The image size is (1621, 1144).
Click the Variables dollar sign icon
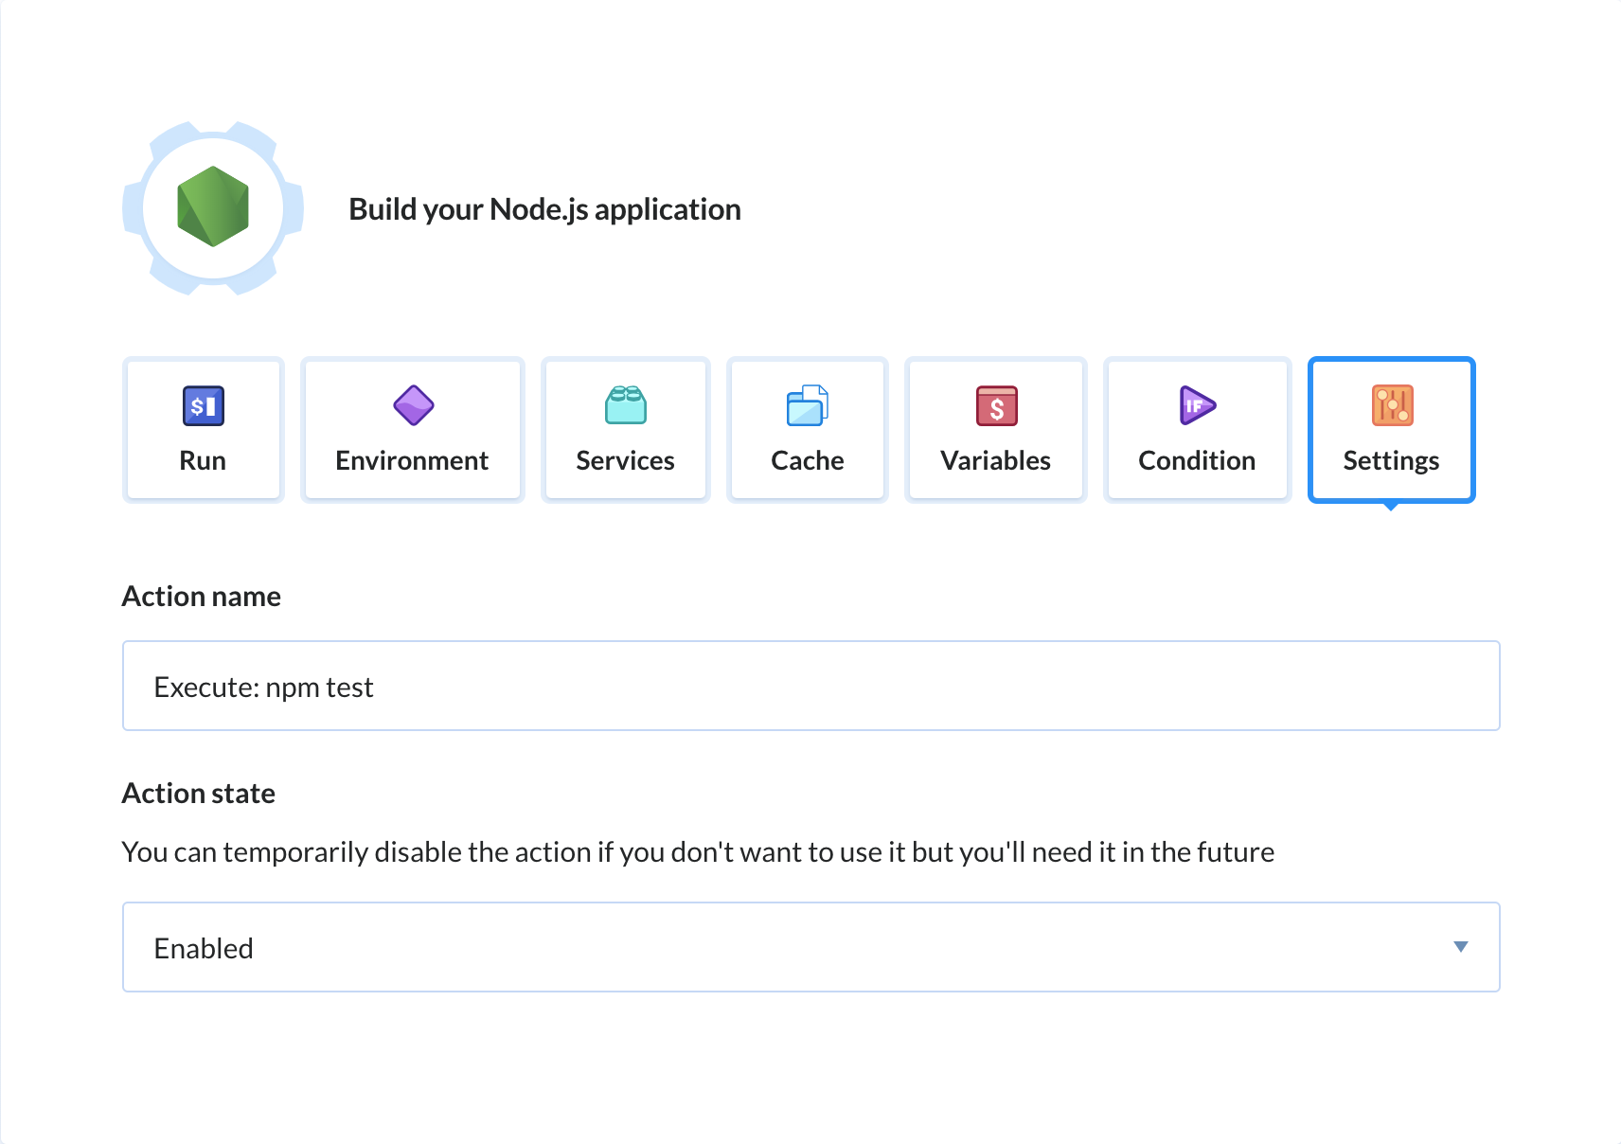point(995,405)
